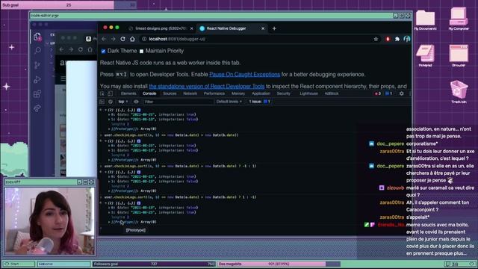This screenshot has width=478, height=269.
Task: Expand item 0 of the last logged array
Action: (x=109, y=208)
